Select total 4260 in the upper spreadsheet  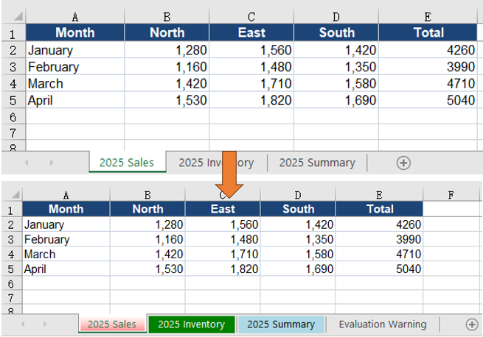pos(428,50)
